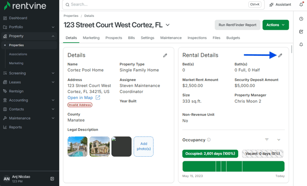Open recent history clock icon
This screenshot has width=307, height=186.
[x=301, y=19]
